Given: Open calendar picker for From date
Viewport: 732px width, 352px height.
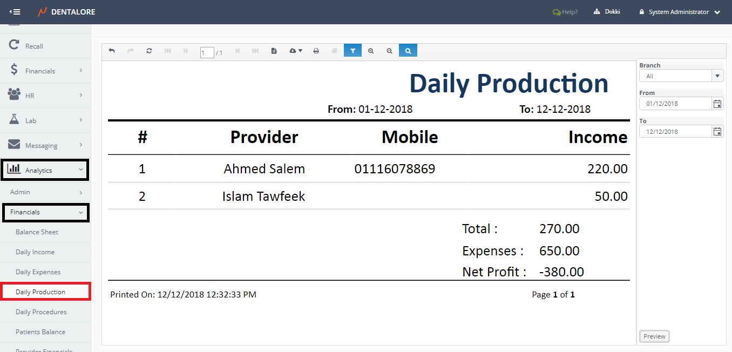Looking at the screenshot, I should 717,104.
